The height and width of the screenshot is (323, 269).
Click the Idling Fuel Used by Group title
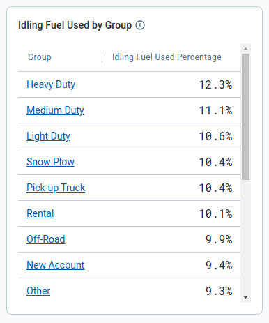point(75,25)
